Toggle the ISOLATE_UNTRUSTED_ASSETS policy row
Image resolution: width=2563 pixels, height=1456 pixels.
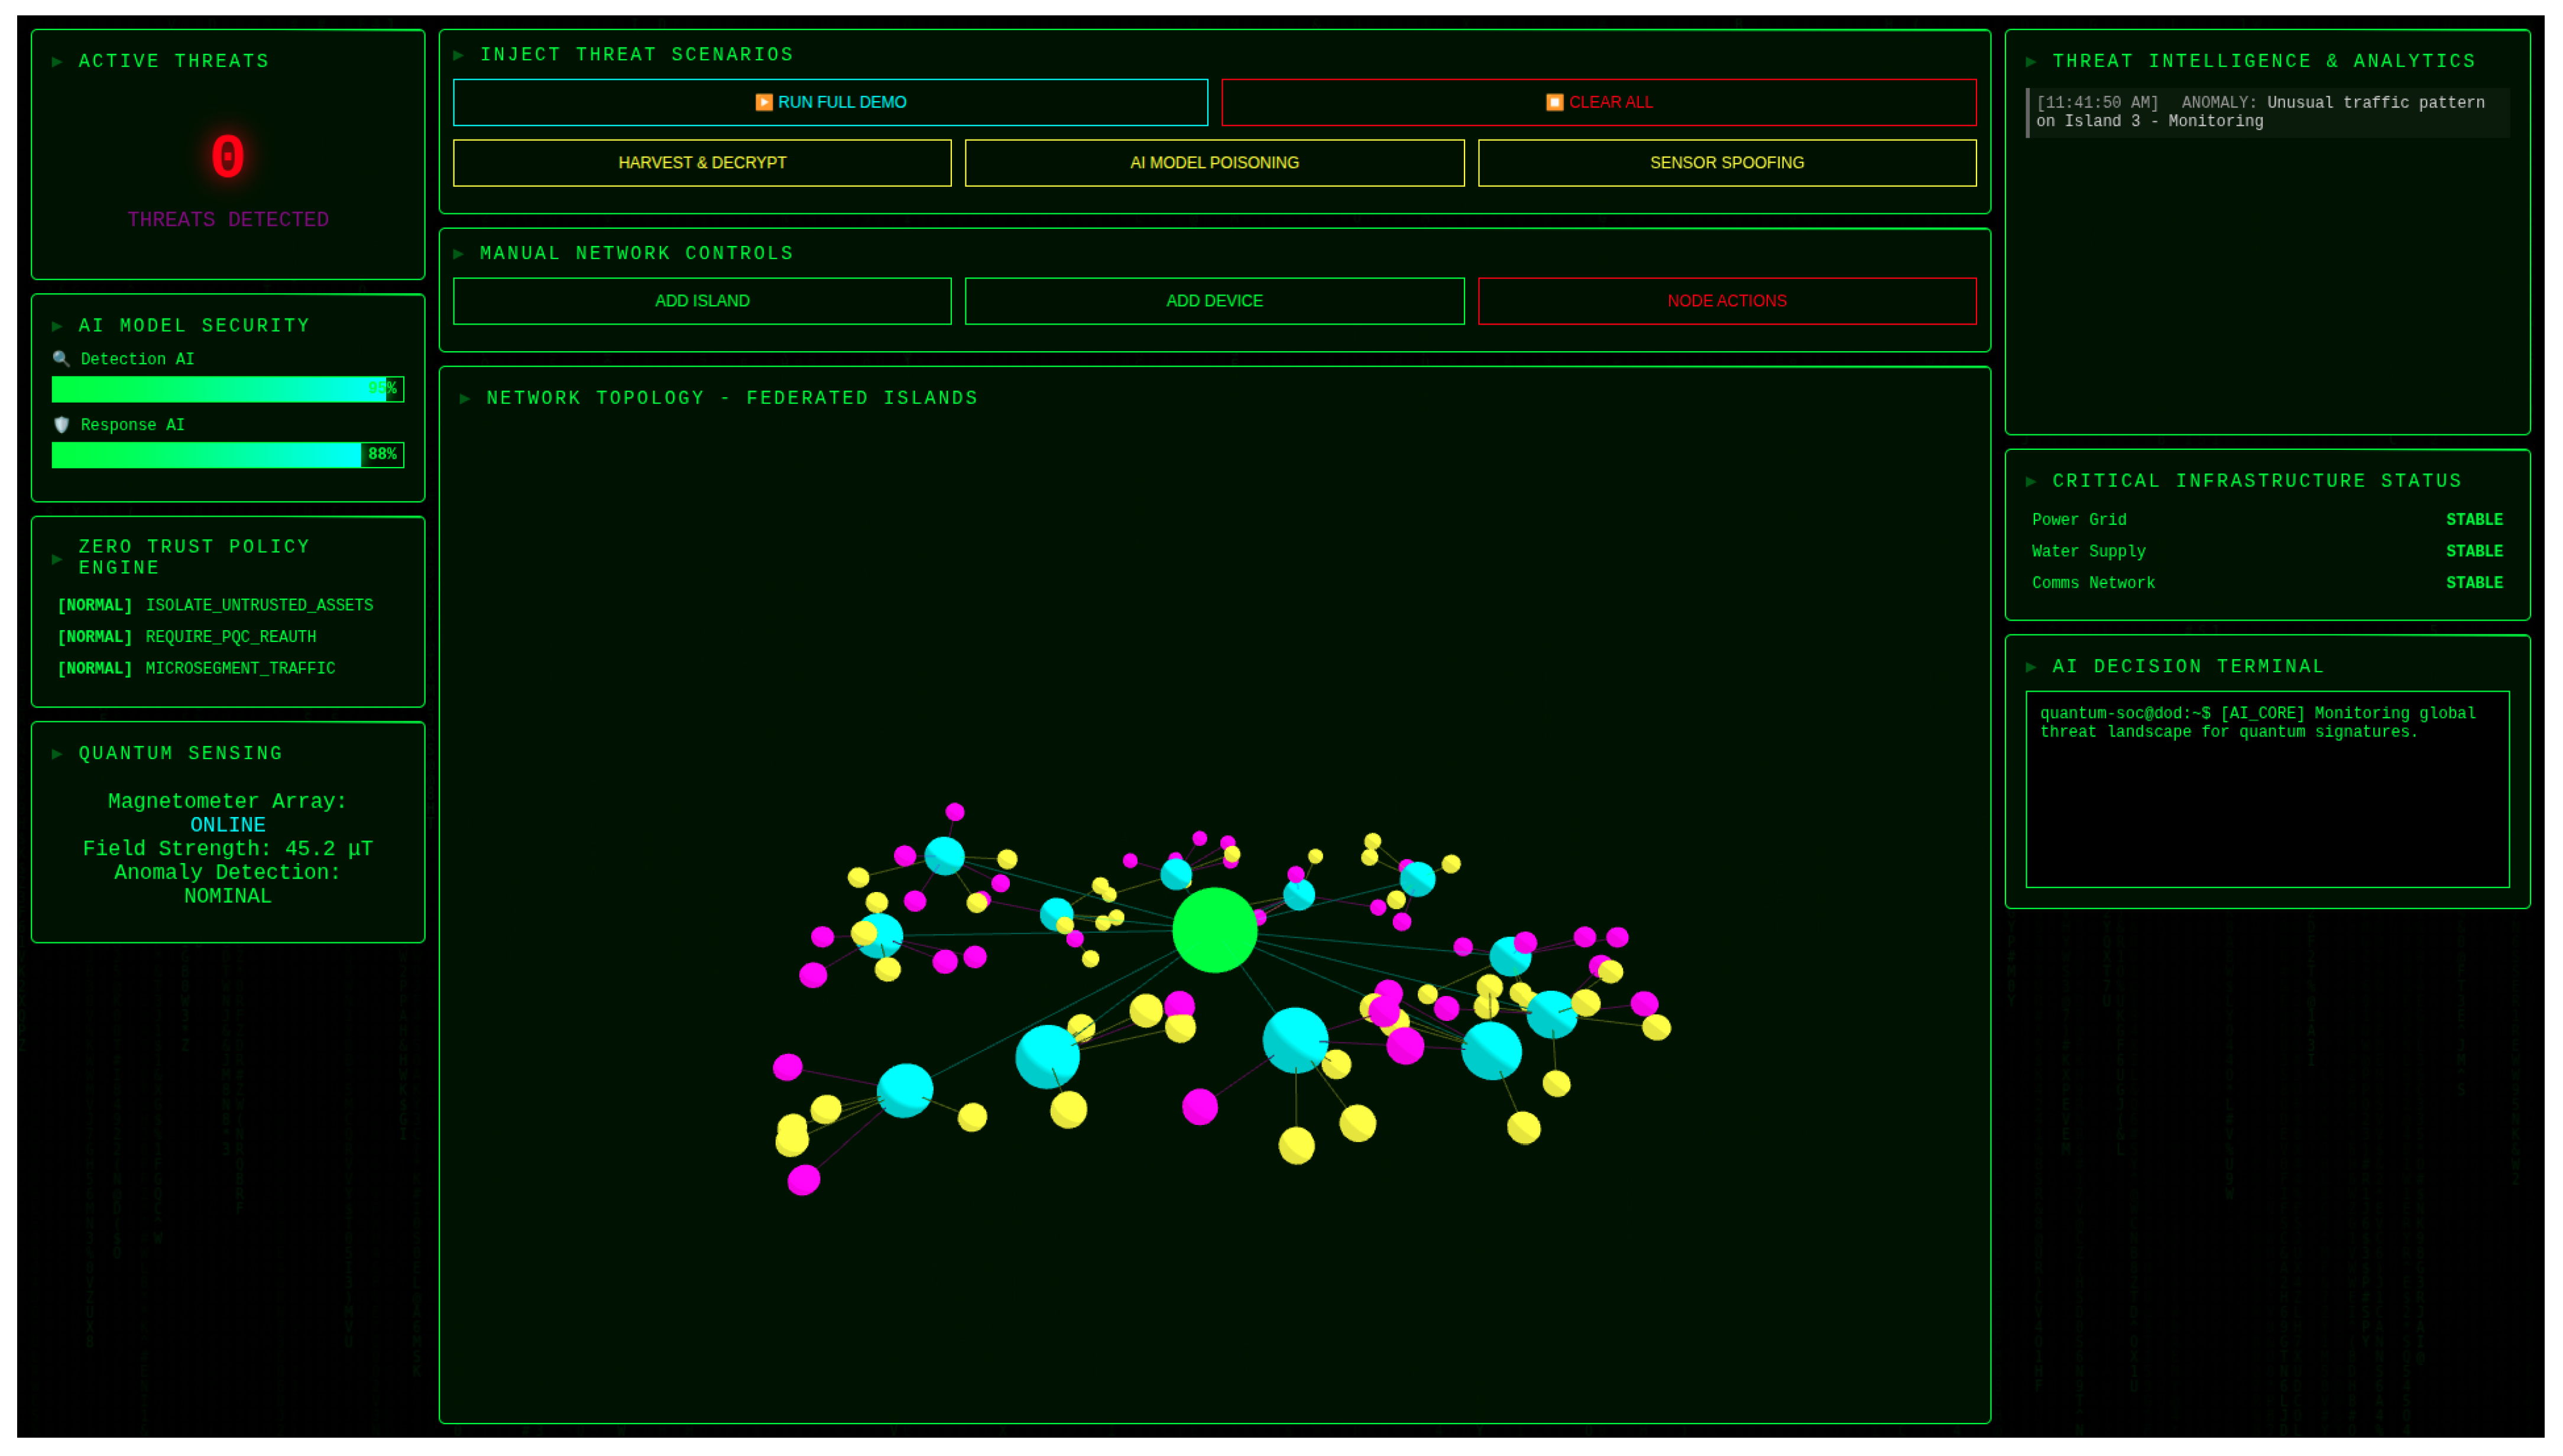(215, 605)
